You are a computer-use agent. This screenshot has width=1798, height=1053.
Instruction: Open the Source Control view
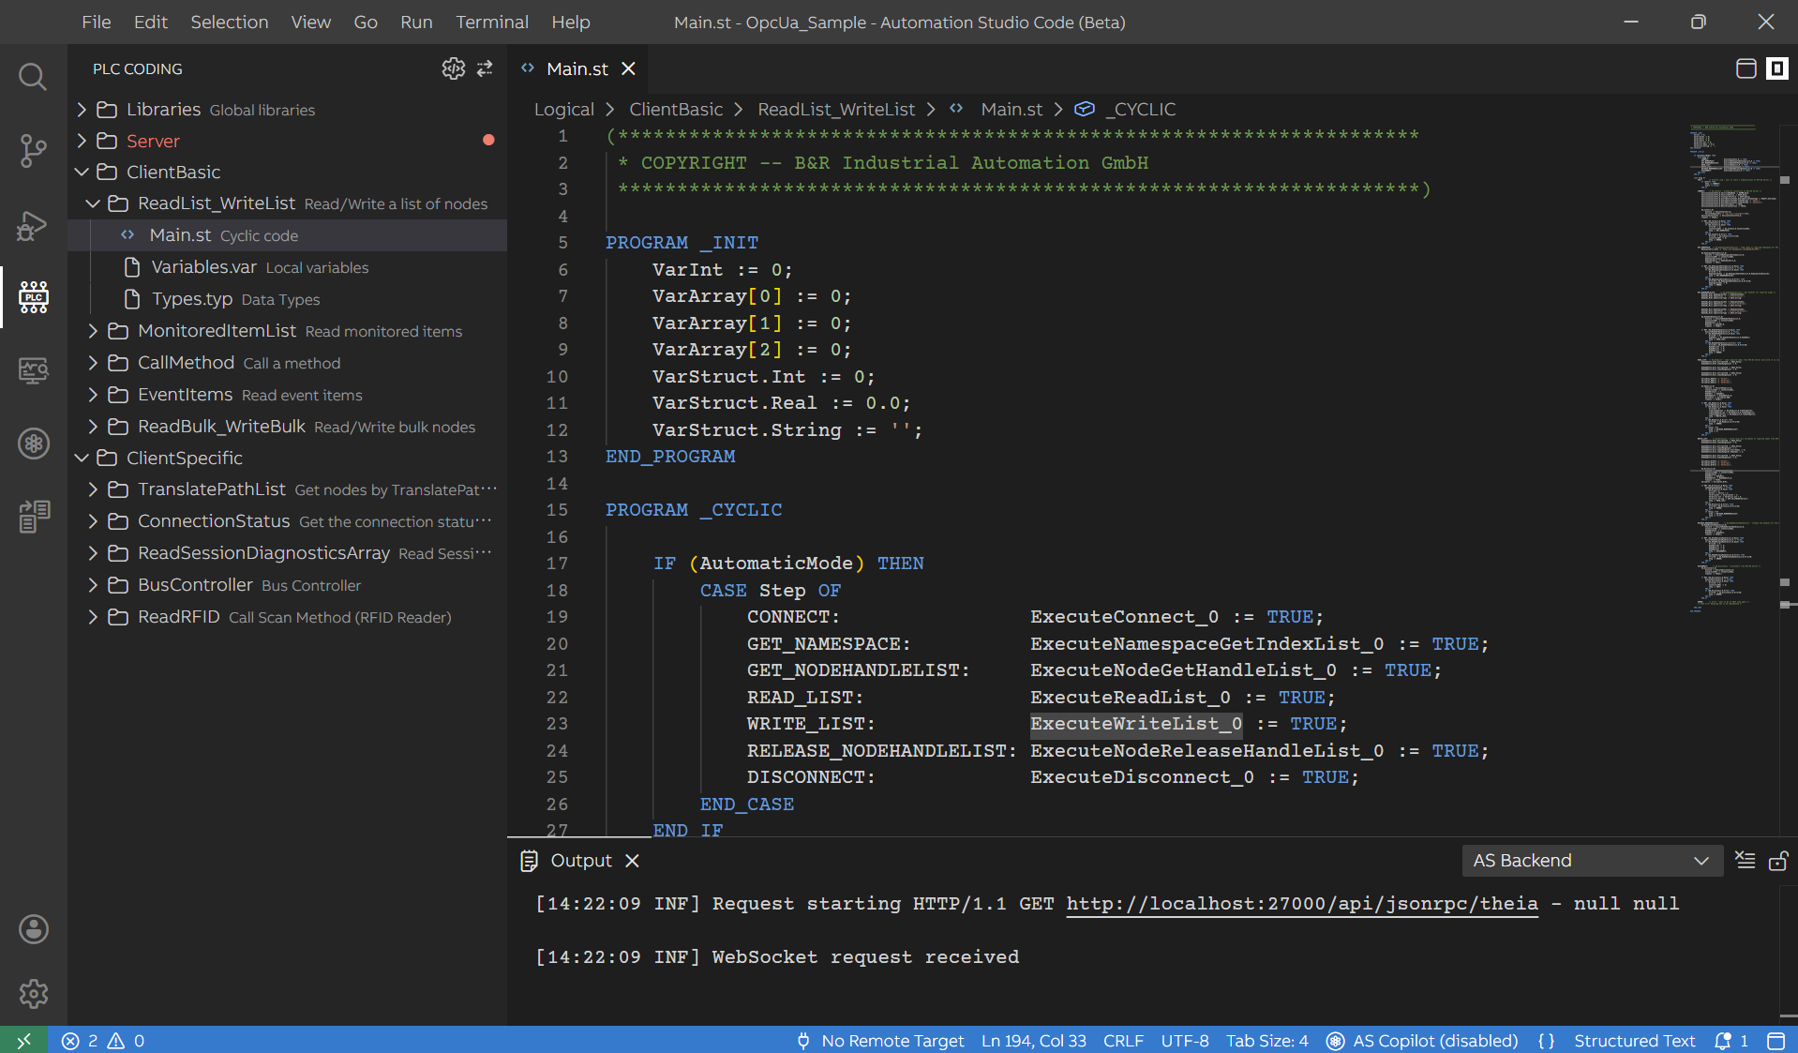[x=33, y=150]
